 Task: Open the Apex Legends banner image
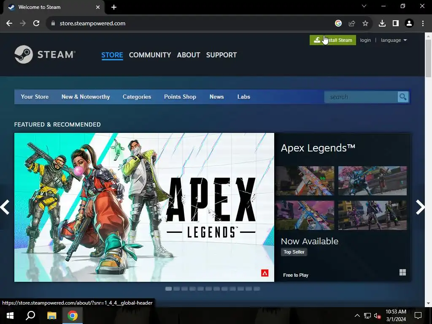(144, 207)
